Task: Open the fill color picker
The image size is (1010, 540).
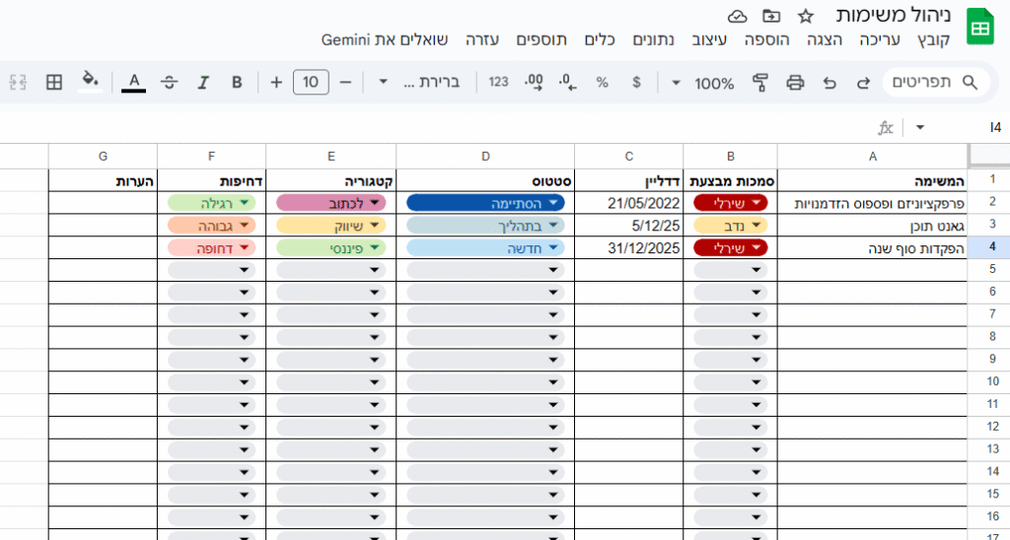Action: pos(90,81)
